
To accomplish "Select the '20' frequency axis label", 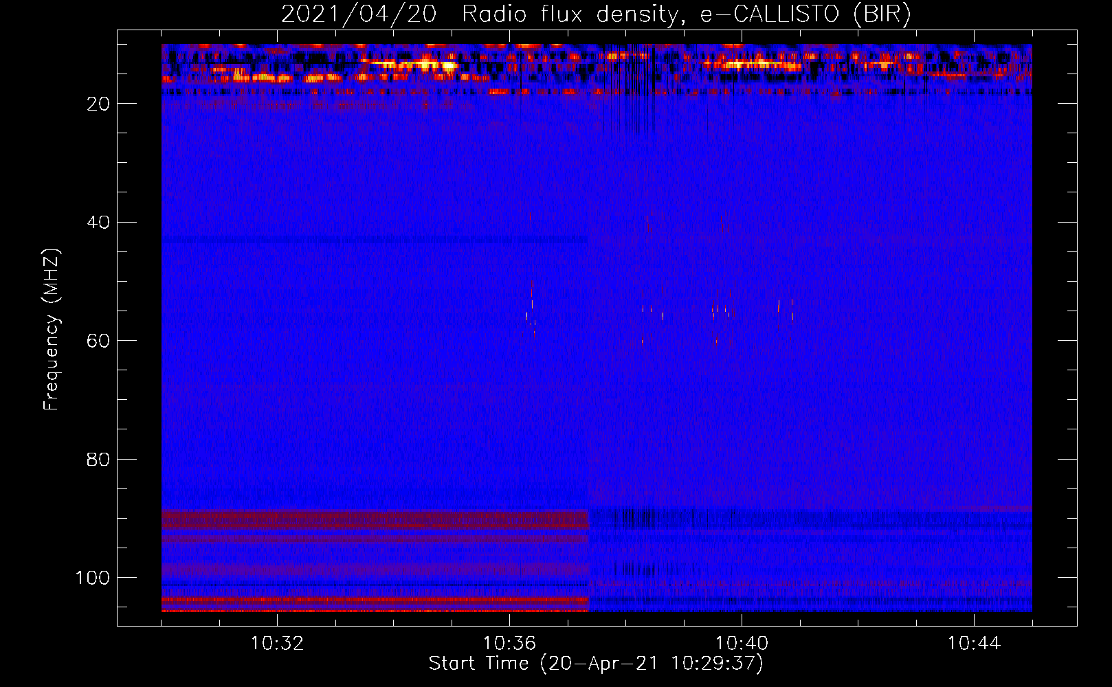I will 98,104.
